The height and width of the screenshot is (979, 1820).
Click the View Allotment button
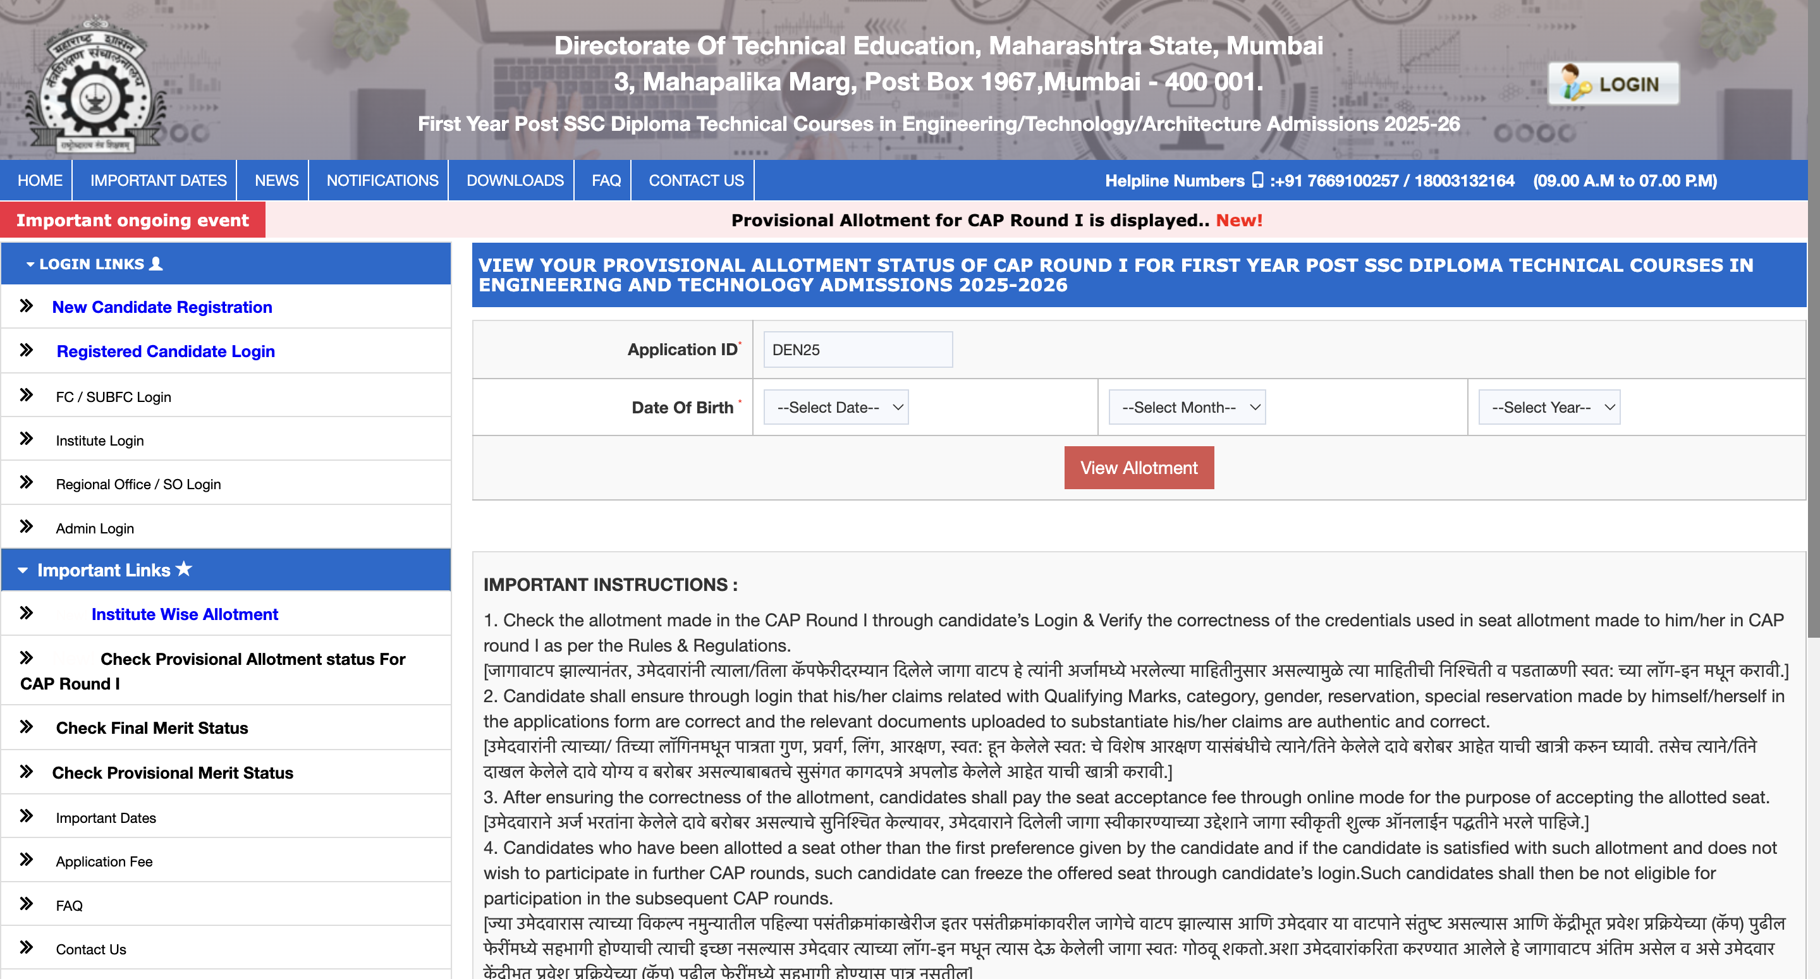pyautogui.click(x=1139, y=468)
